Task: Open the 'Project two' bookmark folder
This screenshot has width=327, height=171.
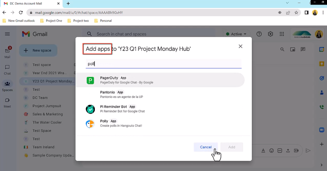Action: click(x=78, y=21)
